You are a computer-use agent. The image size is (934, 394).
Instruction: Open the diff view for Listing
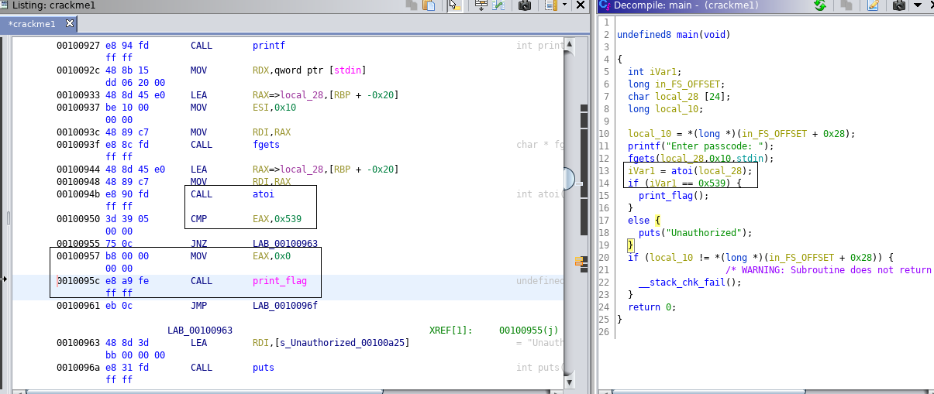[498, 5]
